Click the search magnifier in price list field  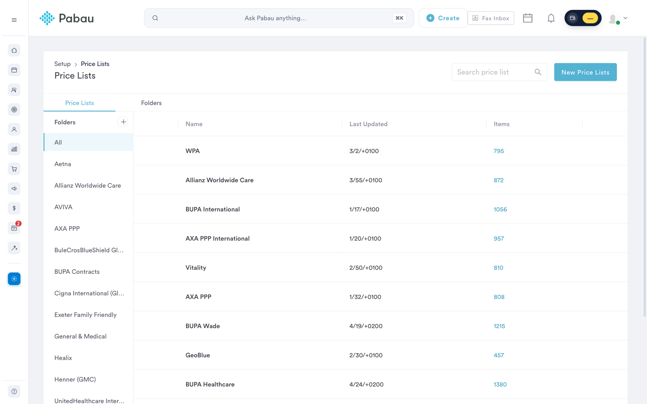pos(538,72)
